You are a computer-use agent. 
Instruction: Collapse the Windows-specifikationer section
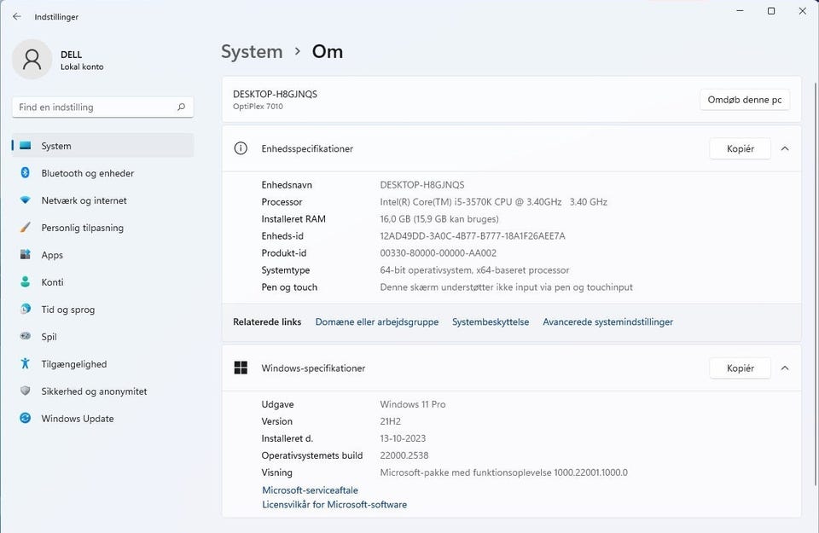click(x=785, y=368)
